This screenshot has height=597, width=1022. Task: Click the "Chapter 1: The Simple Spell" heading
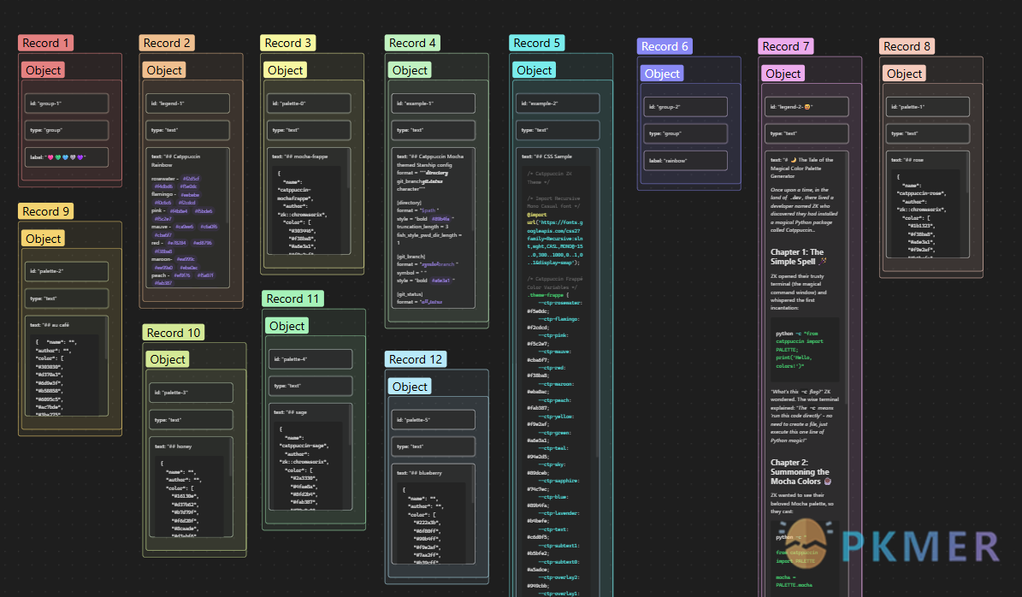[798, 257]
